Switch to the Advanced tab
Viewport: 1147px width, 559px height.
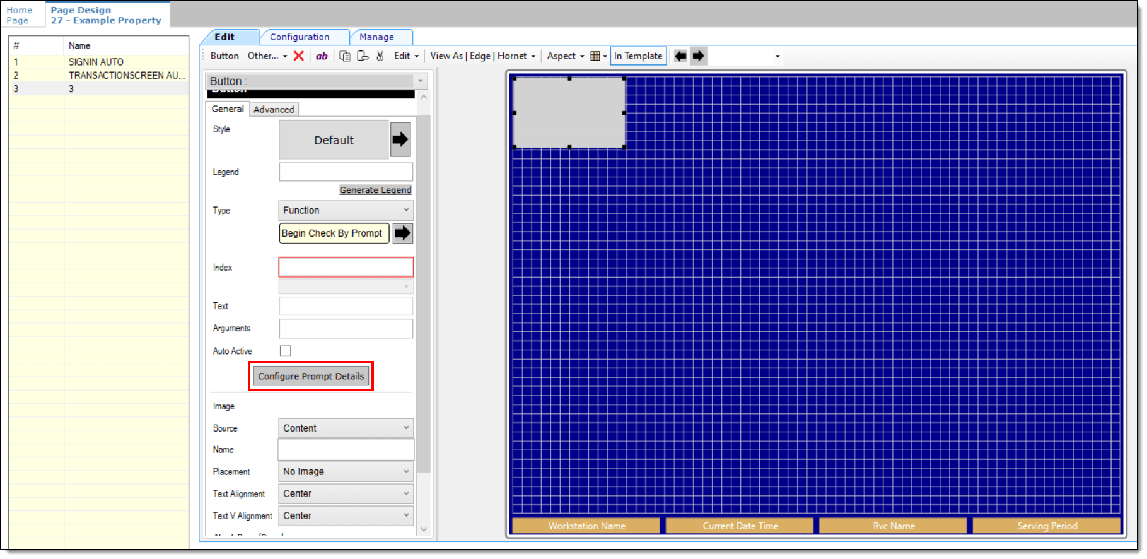click(x=274, y=110)
